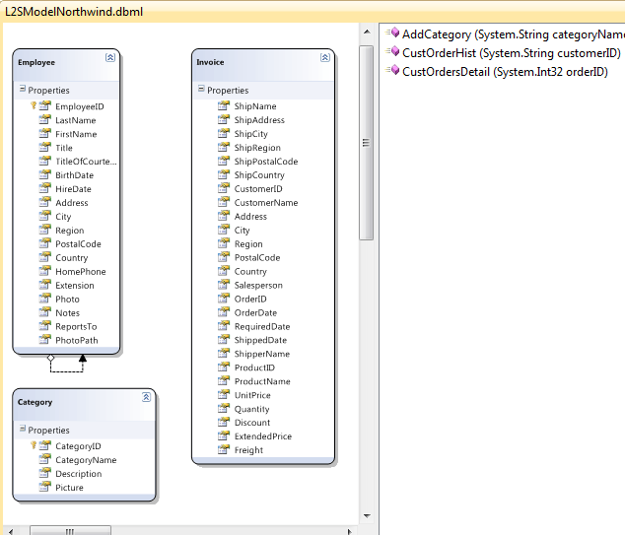Image resolution: width=625 pixels, height=535 pixels.
Task: Select the OrderID property in Invoice
Action: (x=250, y=299)
